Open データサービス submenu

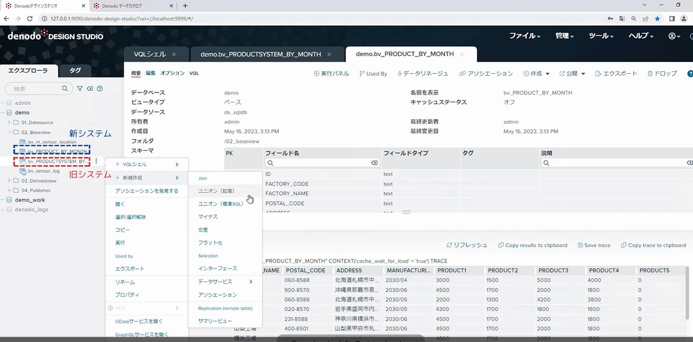point(225,281)
